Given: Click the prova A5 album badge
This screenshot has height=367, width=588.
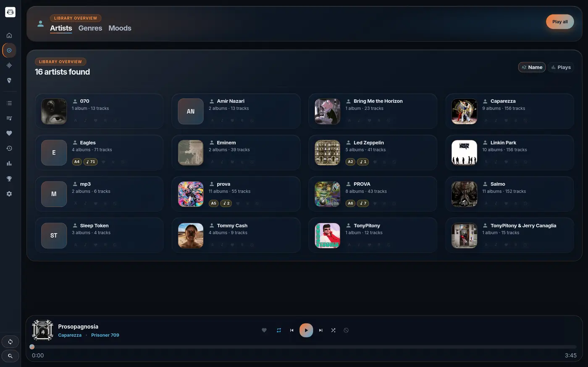Looking at the screenshot, I should click(214, 203).
